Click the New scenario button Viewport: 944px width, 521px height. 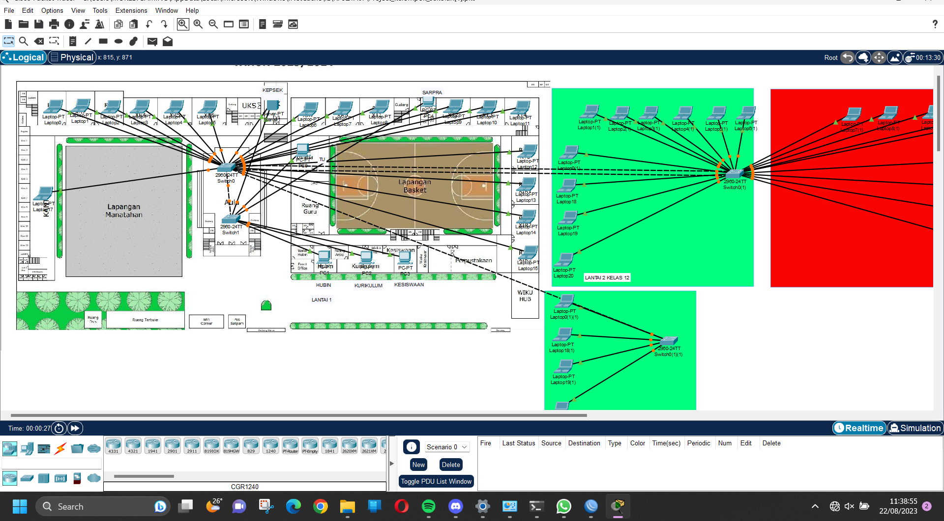(418, 465)
